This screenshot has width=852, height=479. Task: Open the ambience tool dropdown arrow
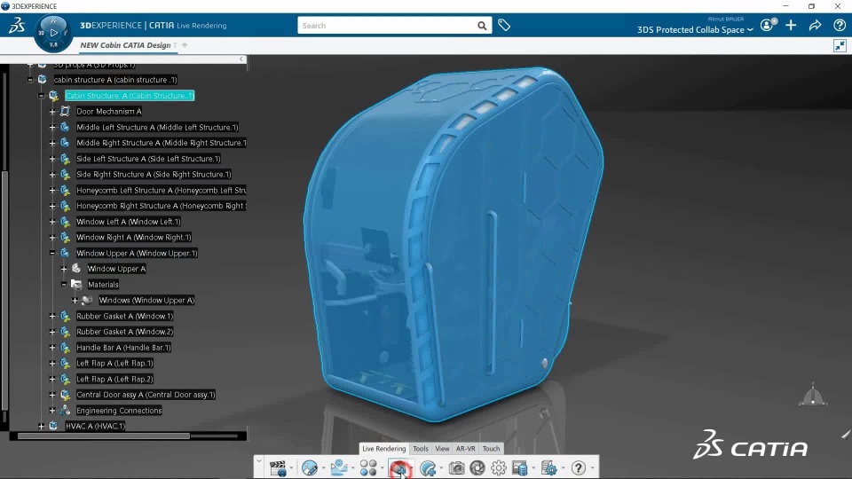(323, 468)
